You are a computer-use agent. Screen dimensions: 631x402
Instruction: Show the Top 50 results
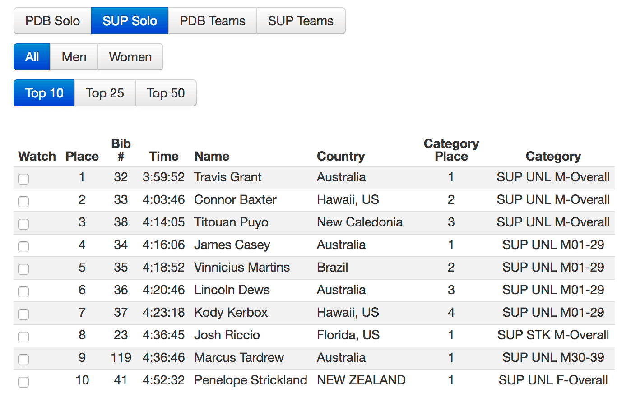pyautogui.click(x=166, y=93)
